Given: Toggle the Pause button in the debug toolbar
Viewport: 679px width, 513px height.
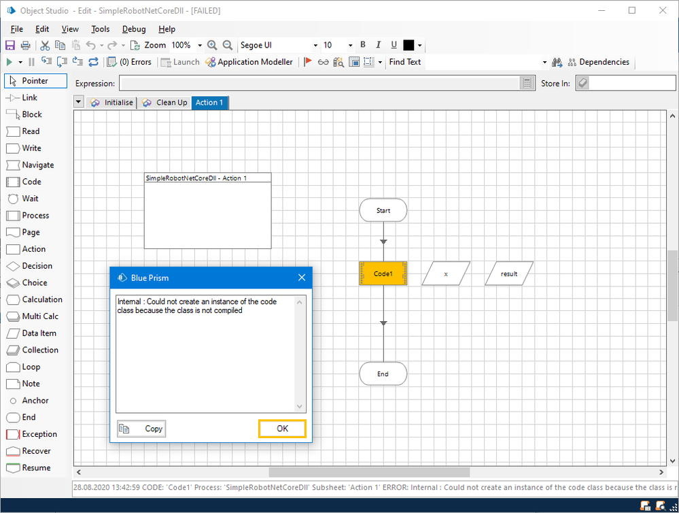Looking at the screenshot, I should point(31,62).
